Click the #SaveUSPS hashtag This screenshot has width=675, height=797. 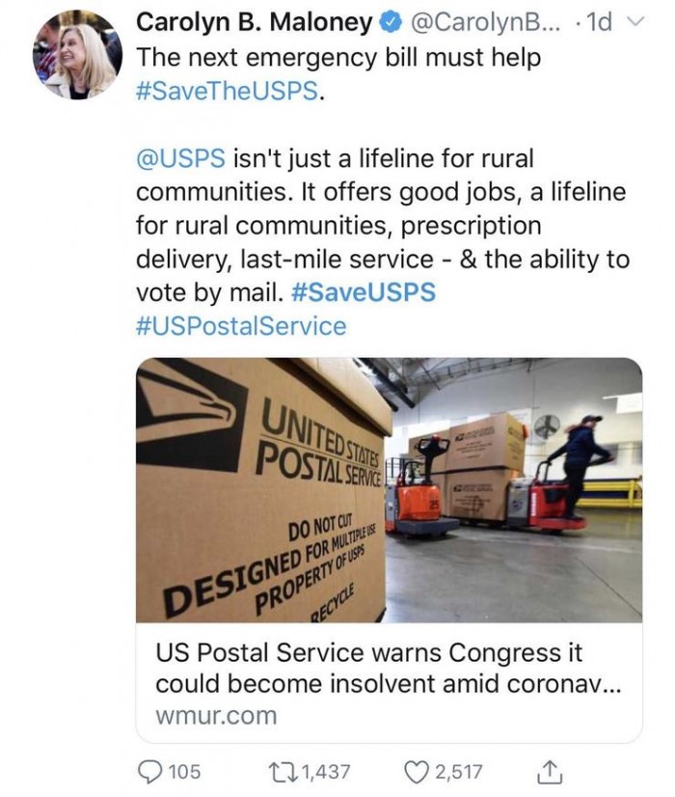click(373, 291)
